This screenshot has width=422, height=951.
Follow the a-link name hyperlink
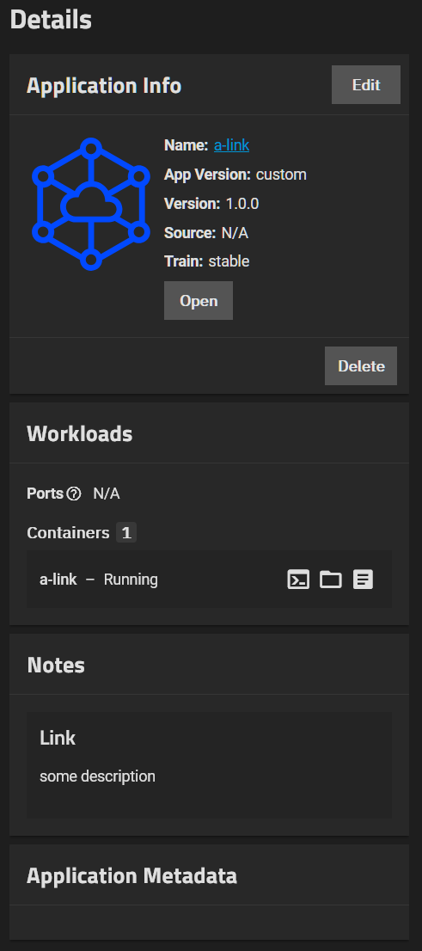coord(231,145)
